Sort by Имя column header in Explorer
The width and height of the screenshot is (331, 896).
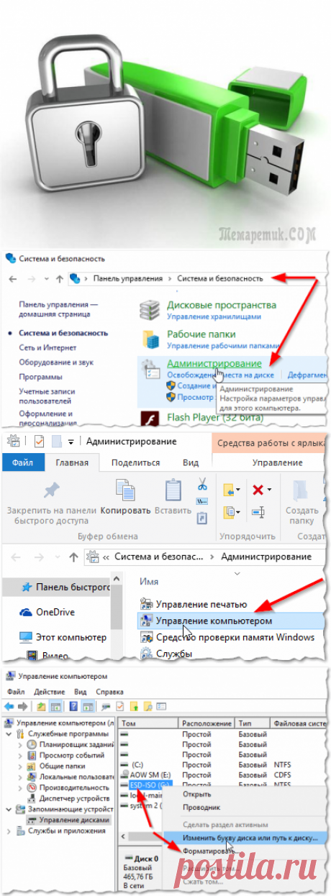point(149,580)
